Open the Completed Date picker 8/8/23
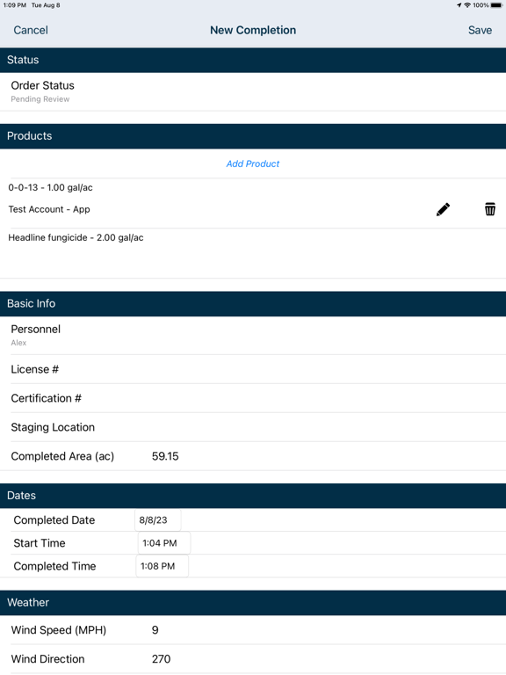Viewport: 506px width, 675px height. click(x=157, y=520)
